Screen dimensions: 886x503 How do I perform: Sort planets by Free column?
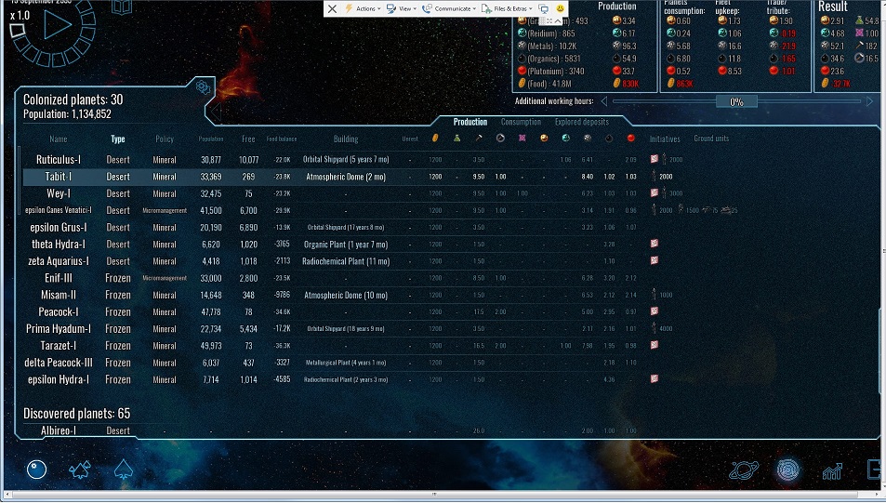pos(248,139)
